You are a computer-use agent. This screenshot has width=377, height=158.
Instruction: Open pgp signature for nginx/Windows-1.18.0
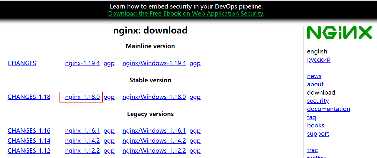[x=195, y=97]
